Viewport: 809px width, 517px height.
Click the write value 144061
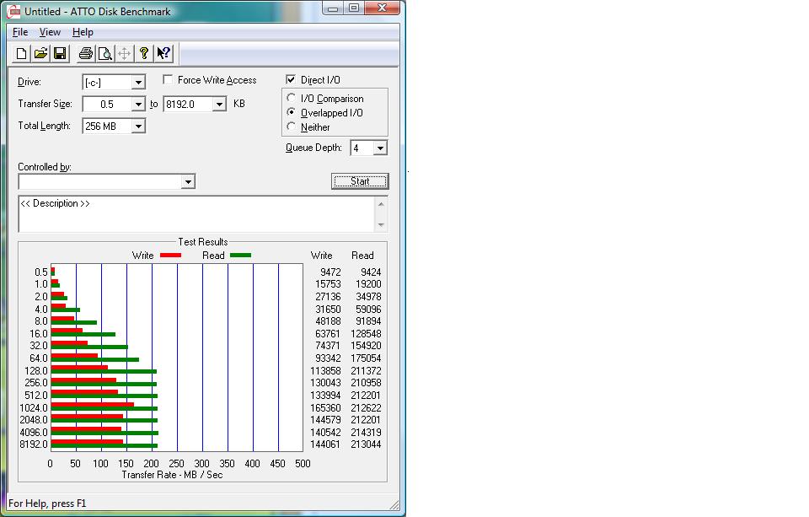(325, 444)
